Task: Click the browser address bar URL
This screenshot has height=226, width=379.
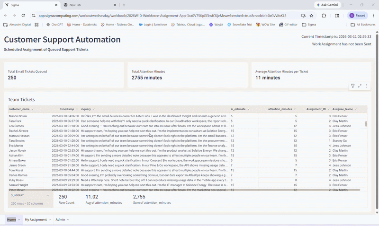Action: [x=161, y=15]
